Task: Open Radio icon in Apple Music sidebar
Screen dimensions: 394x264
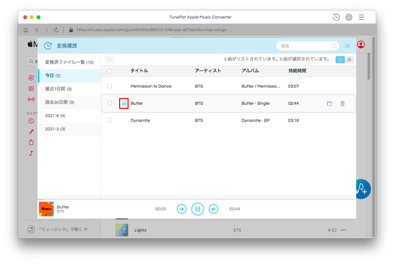Action: 31,99
